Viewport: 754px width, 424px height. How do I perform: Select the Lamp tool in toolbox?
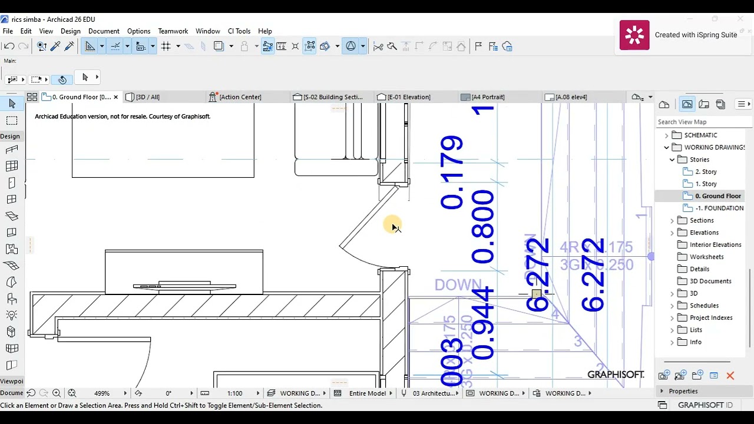pyautogui.click(x=12, y=315)
